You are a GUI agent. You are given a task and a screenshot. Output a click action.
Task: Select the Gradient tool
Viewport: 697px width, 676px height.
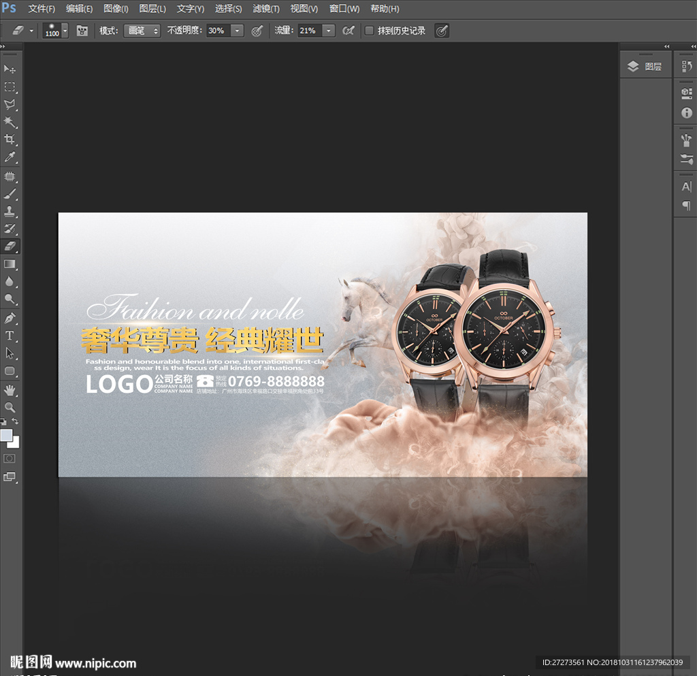pos(10,264)
